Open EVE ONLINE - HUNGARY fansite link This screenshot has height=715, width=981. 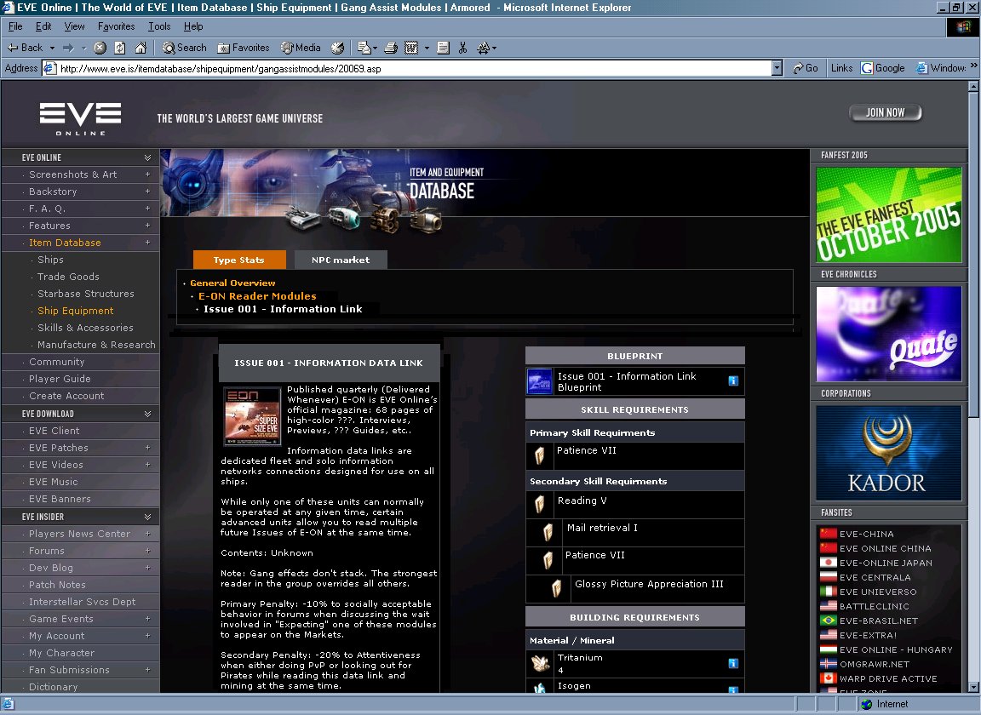896,649
